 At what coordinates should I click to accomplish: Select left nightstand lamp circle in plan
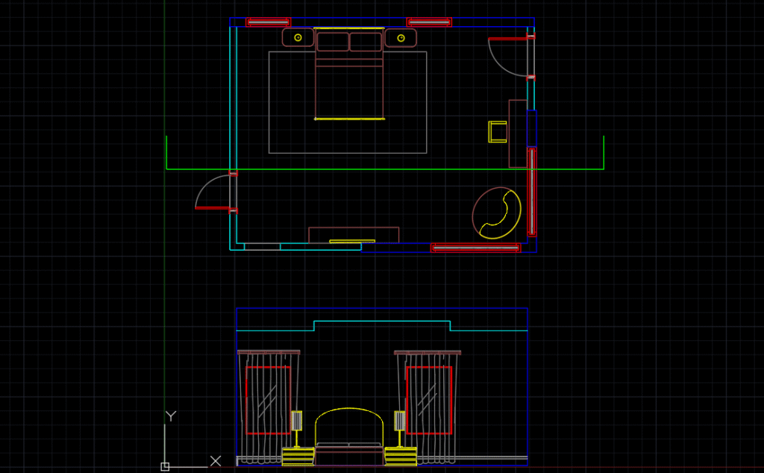pyautogui.click(x=298, y=37)
